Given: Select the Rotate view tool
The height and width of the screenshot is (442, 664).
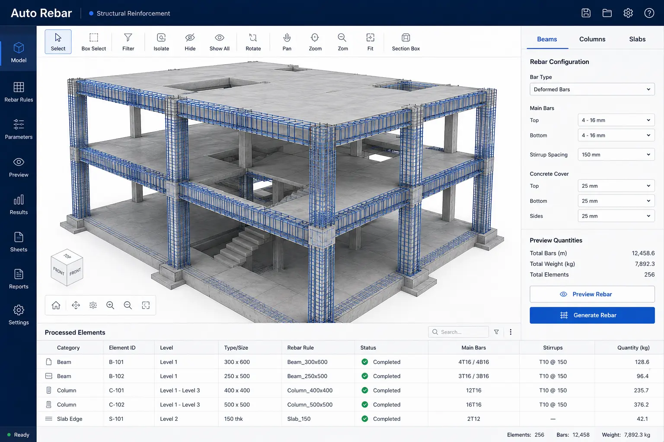Looking at the screenshot, I should tap(253, 42).
